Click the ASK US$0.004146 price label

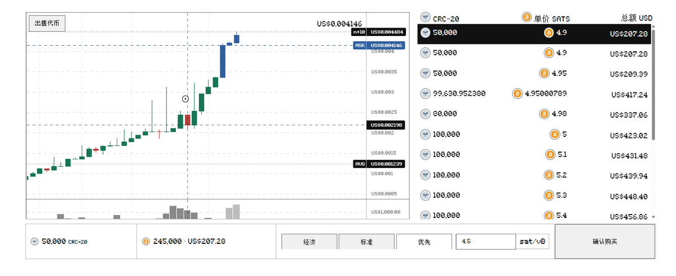coord(379,45)
